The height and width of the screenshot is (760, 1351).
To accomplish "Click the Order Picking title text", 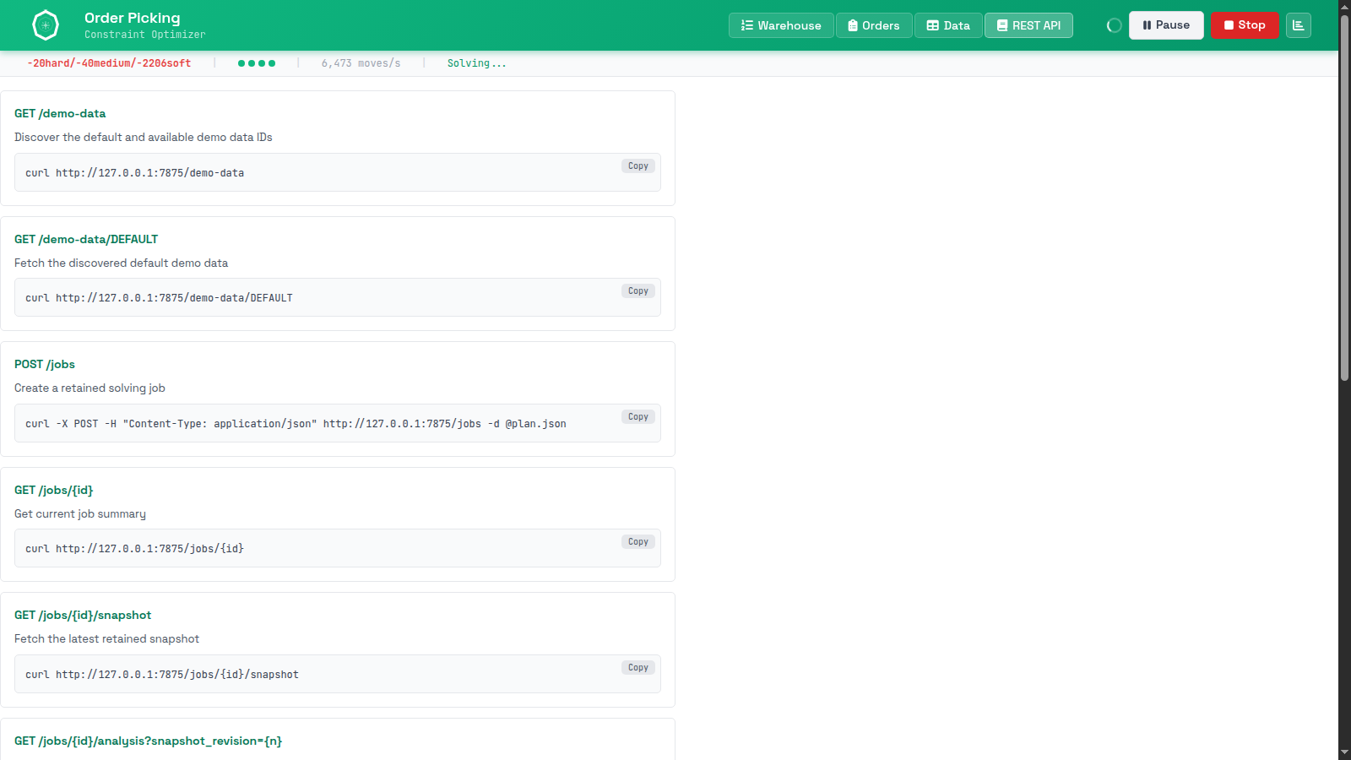I will (133, 18).
